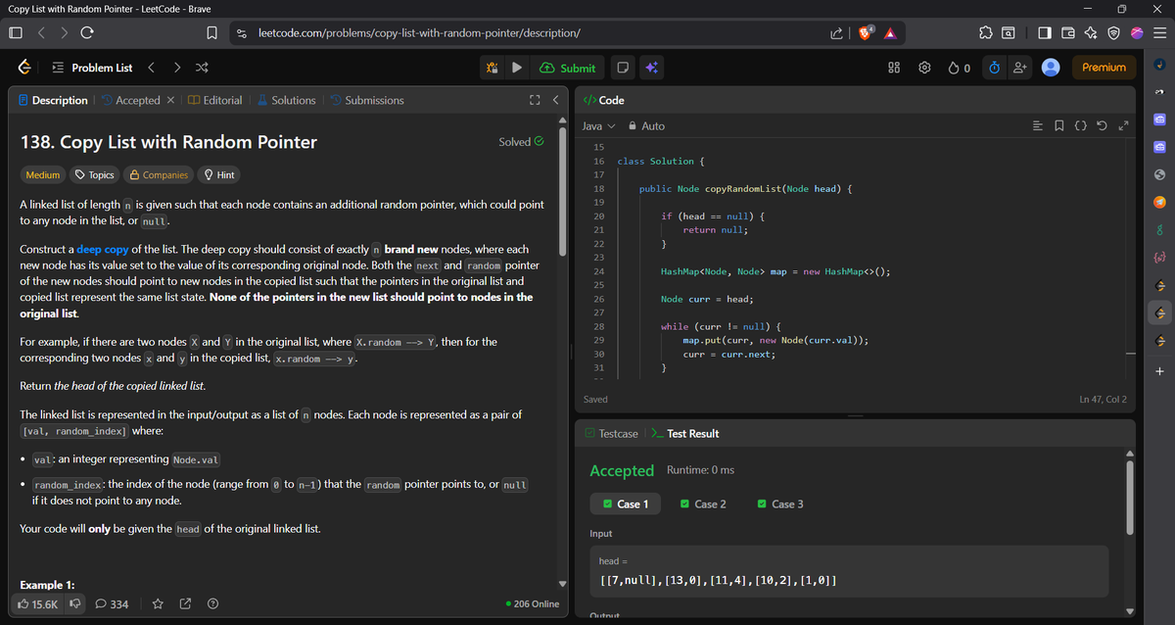The image size is (1175, 625).
Task: Click the Medium difficulty tag
Action: (x=42, y=175)
